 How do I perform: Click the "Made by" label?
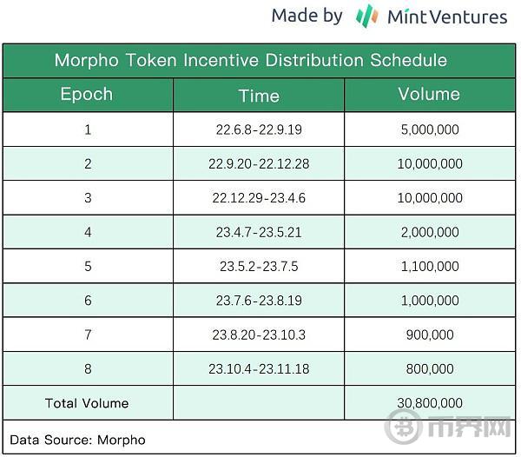tap(307, 16)
